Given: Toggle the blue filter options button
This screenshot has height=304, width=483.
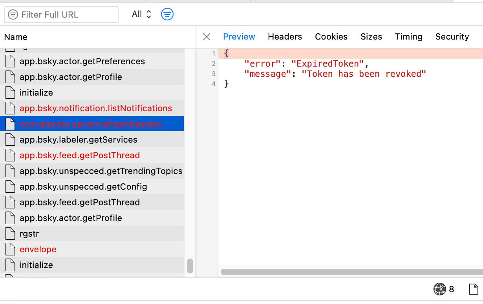Looking at the screenshot, I should [x=167, y=14].
